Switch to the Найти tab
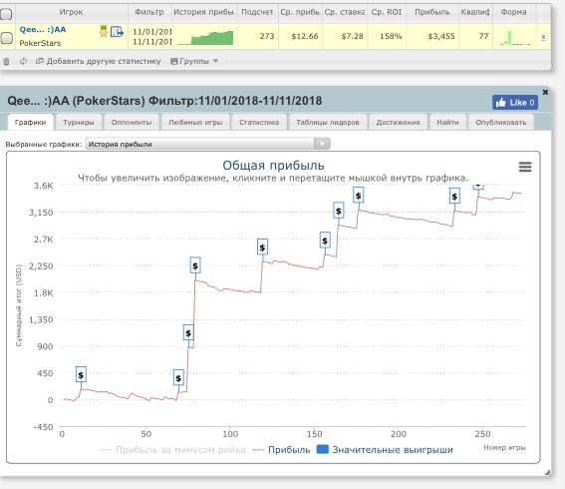Screen dimensions: 565x489 [447, 122]
